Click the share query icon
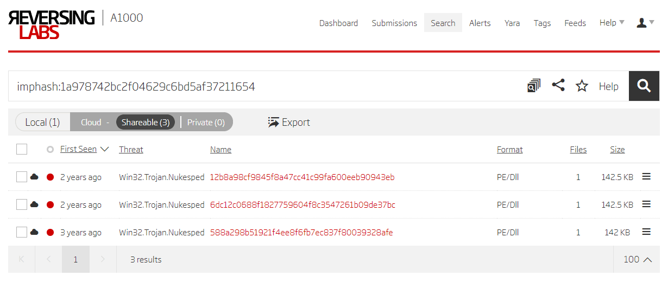Viewport: 668px width, 282px height. [x=558, y=85]
